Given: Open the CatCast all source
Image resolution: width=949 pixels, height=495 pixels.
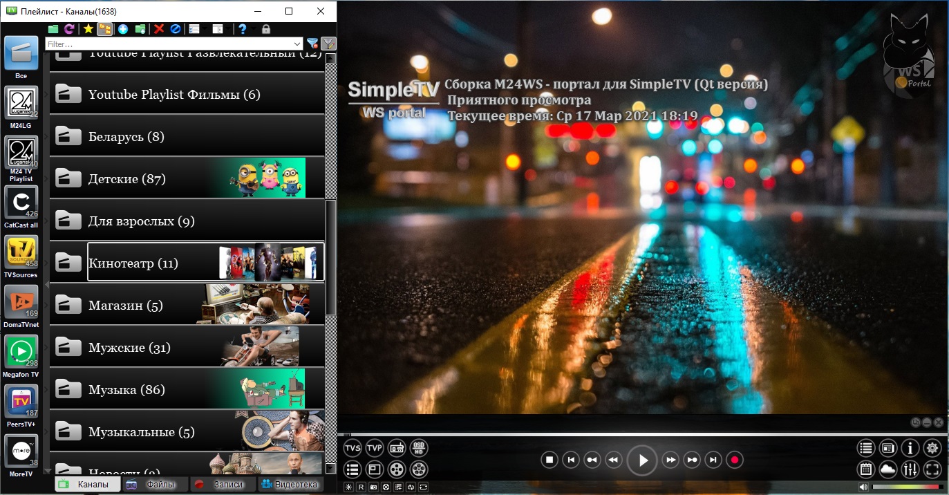Looking at the screenshot, I should point(21,204).
